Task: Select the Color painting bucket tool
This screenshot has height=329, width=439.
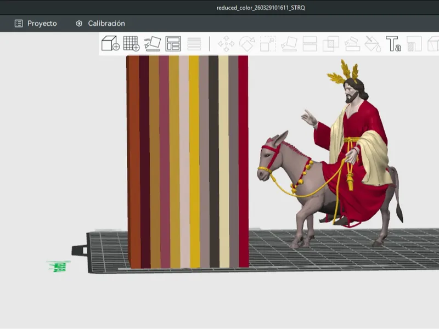Action: pos(373,44)
